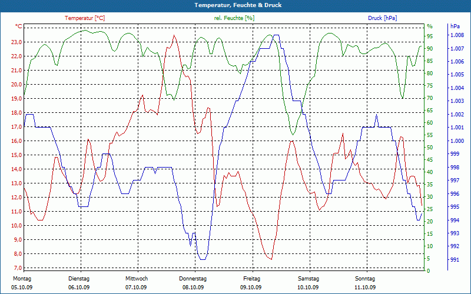The height and width of the screenshot is (294, 471).
Task: Click the 'Sonntag' day label
Action: (x=365, y=279)
